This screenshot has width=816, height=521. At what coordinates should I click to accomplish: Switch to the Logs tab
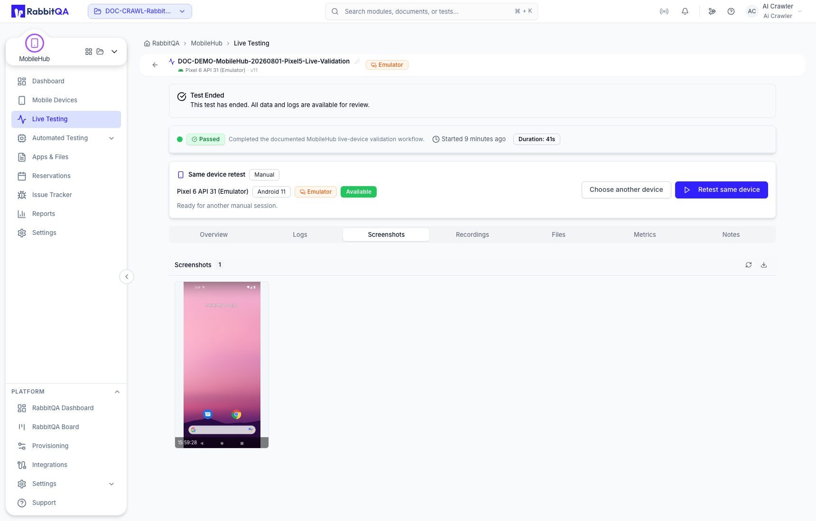coord(300,234)
